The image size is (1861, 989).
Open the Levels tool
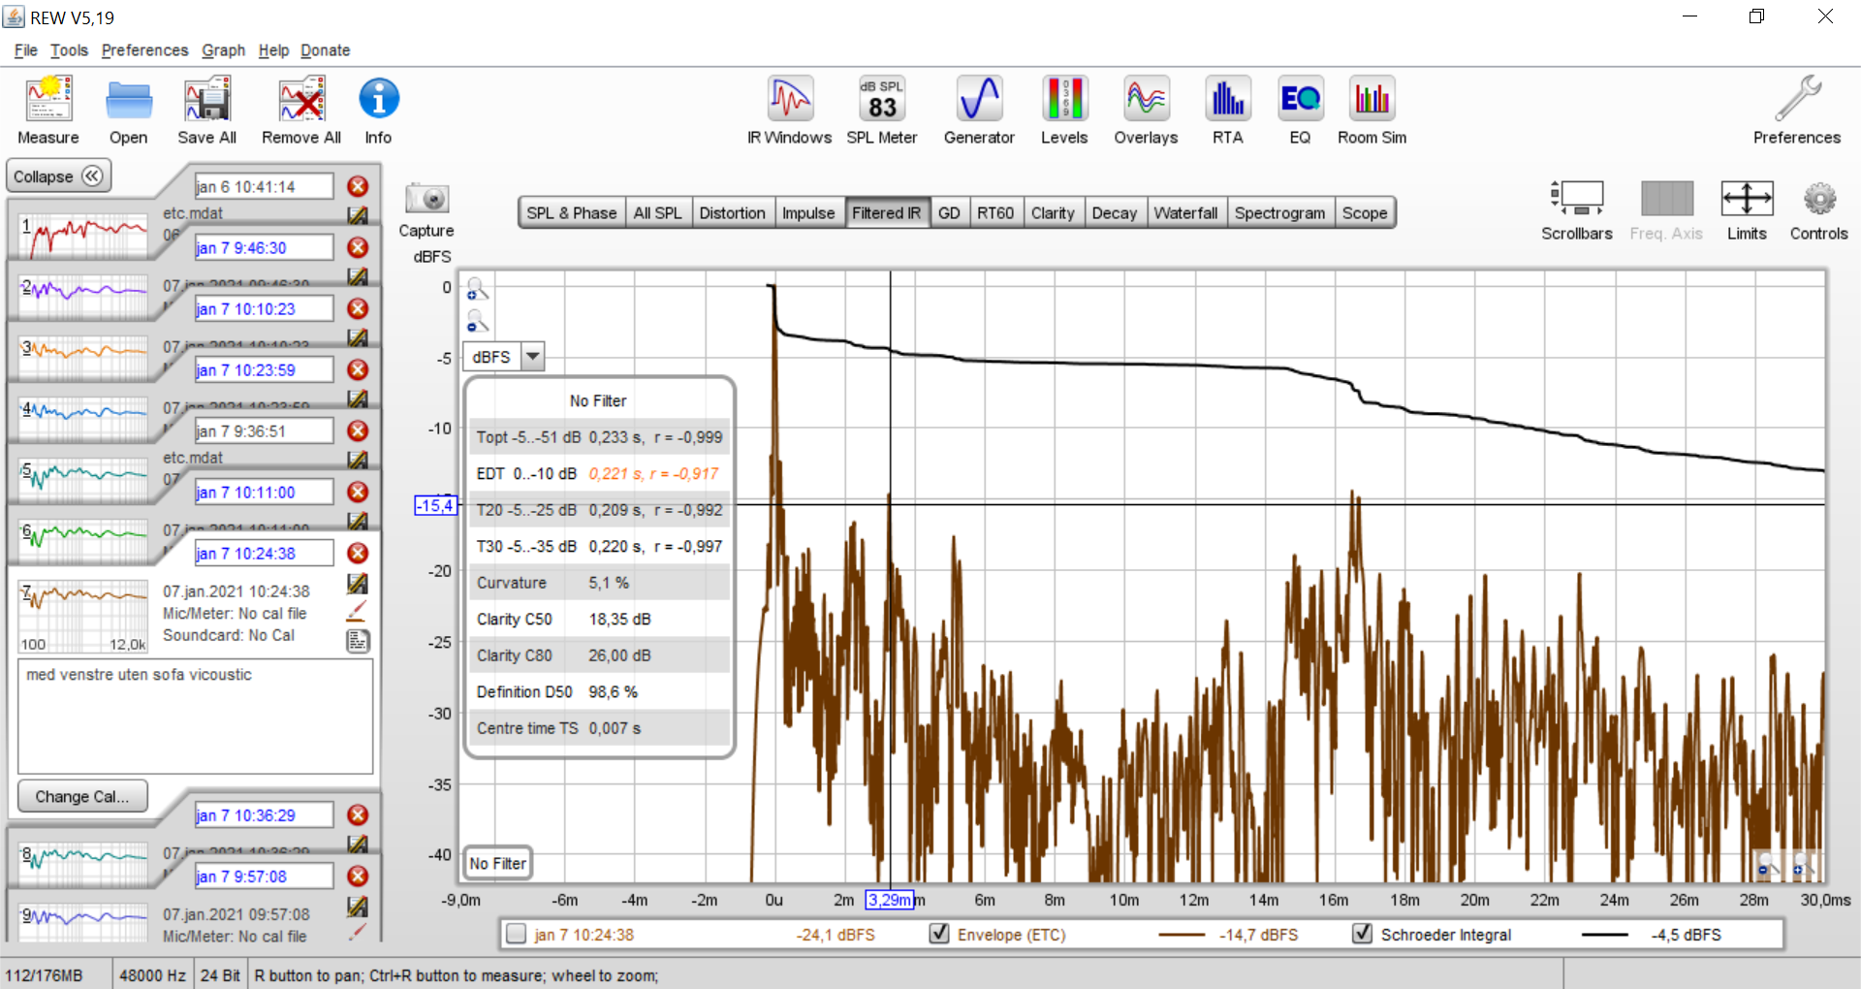pos(1064,99)
